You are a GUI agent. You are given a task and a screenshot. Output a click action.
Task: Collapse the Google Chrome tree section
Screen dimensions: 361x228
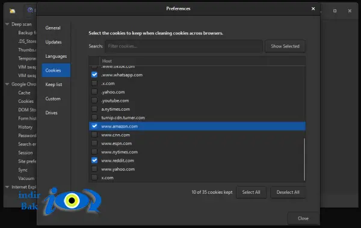tap(7, 84)
